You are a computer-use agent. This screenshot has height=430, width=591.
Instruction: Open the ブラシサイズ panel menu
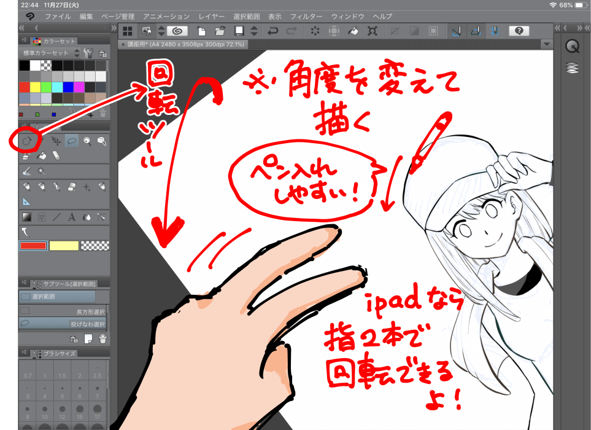pos(25,353)
